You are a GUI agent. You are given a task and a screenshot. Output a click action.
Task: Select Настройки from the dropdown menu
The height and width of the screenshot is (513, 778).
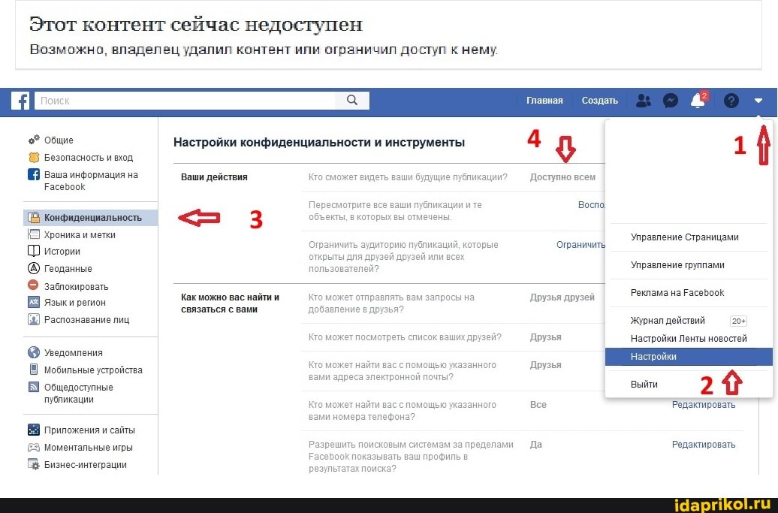[x=653, y=357]
